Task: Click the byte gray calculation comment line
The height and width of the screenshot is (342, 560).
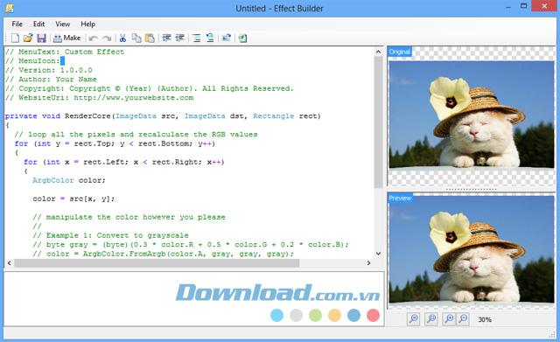Action: (191, 245)
